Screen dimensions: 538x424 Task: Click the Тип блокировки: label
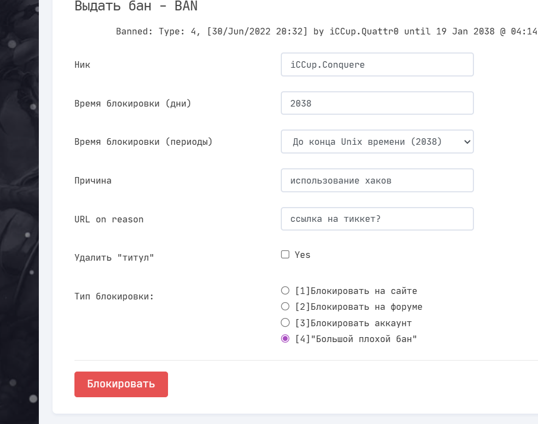(x=114, y=297)
